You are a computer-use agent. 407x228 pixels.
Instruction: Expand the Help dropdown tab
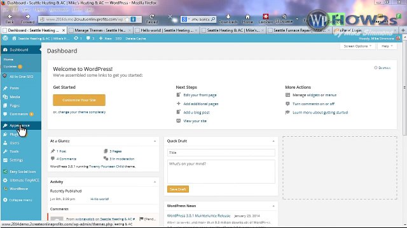387,46
